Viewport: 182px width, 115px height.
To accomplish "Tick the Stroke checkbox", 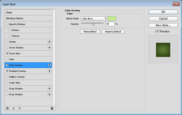I will pos(7,41).
